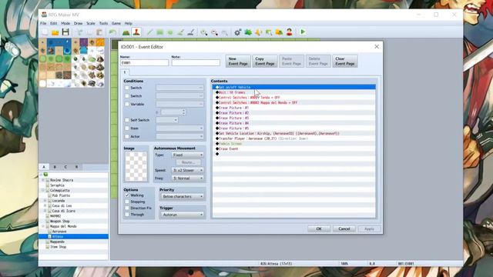Click the Clear Event Page button

[345, 61]
